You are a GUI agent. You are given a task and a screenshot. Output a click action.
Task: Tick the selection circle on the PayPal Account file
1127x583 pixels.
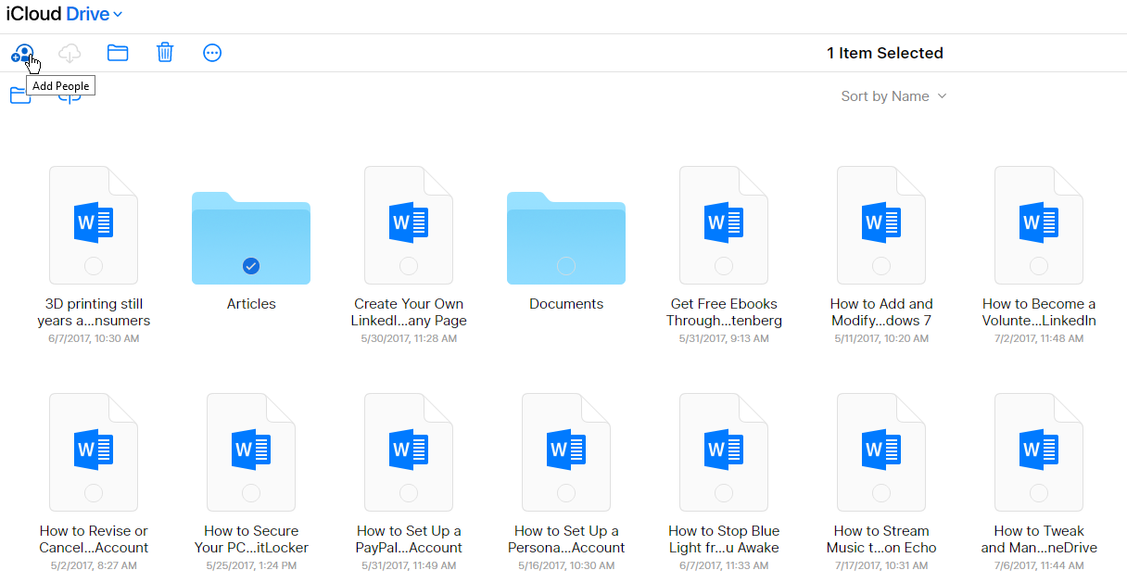(x=409, y=493)
